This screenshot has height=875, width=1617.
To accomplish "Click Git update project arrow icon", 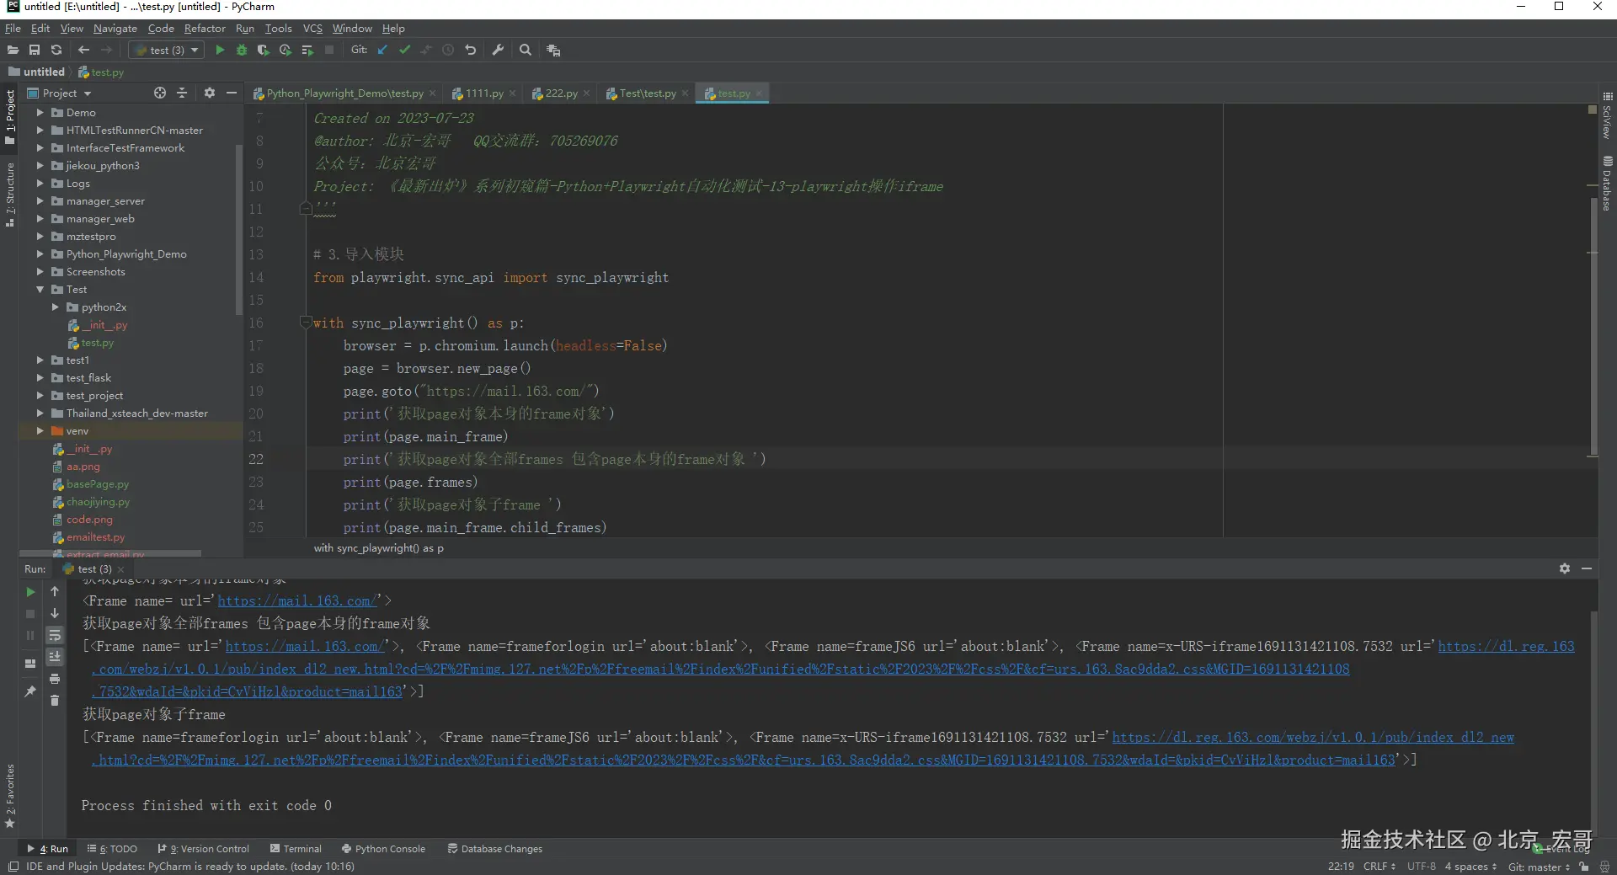I will [x=383, y=51].
